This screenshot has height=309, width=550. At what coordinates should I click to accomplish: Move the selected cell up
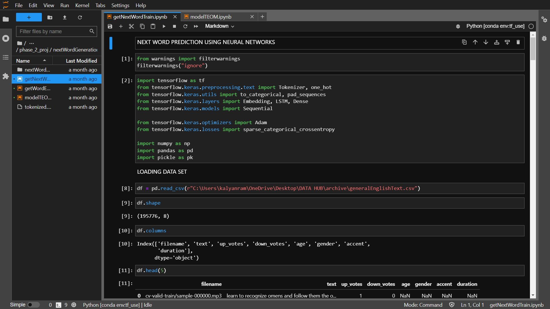475,42
